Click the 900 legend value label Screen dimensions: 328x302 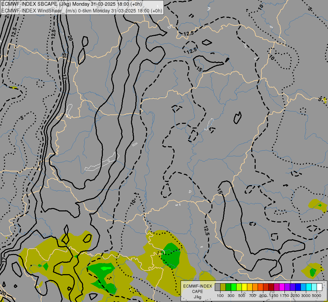[x=263, y=296]
